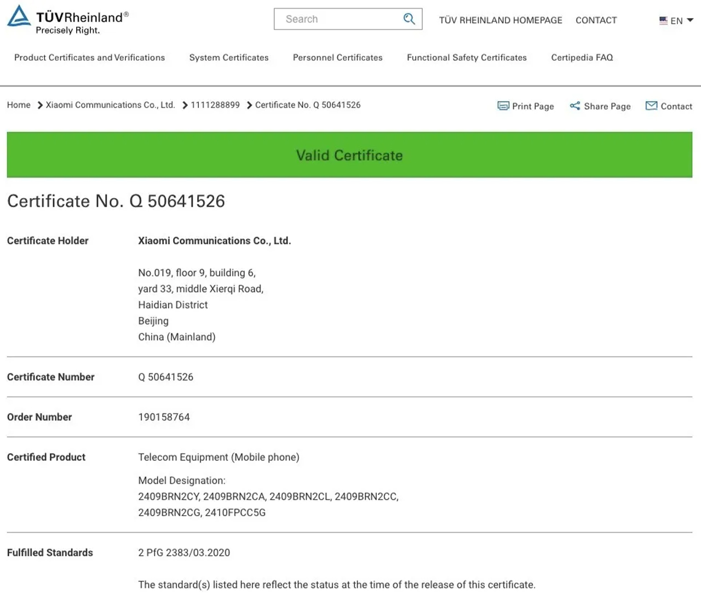Go to Personnel Certificates section
This screenshot has height=612, width=701.
[337, 57]
